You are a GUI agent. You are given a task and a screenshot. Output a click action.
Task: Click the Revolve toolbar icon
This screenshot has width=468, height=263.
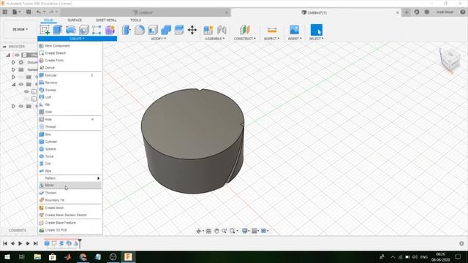click(x=71, y=30)
